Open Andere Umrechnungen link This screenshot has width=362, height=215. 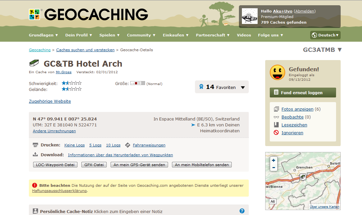point(54,131)
